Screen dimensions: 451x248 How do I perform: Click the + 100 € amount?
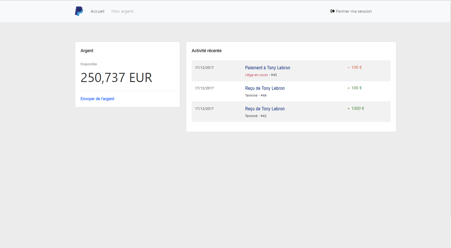[355, 88]
